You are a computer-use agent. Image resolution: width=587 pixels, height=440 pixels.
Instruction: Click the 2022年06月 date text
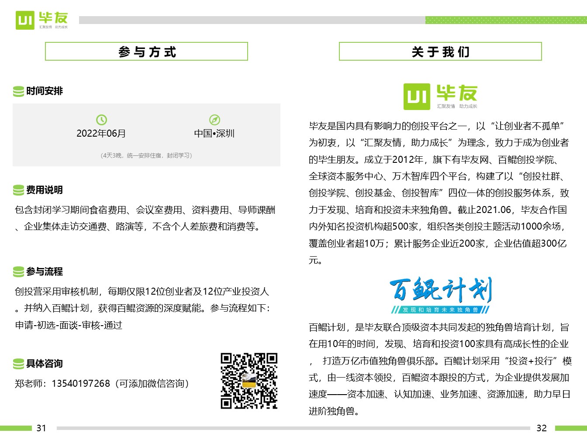point(101,134)
